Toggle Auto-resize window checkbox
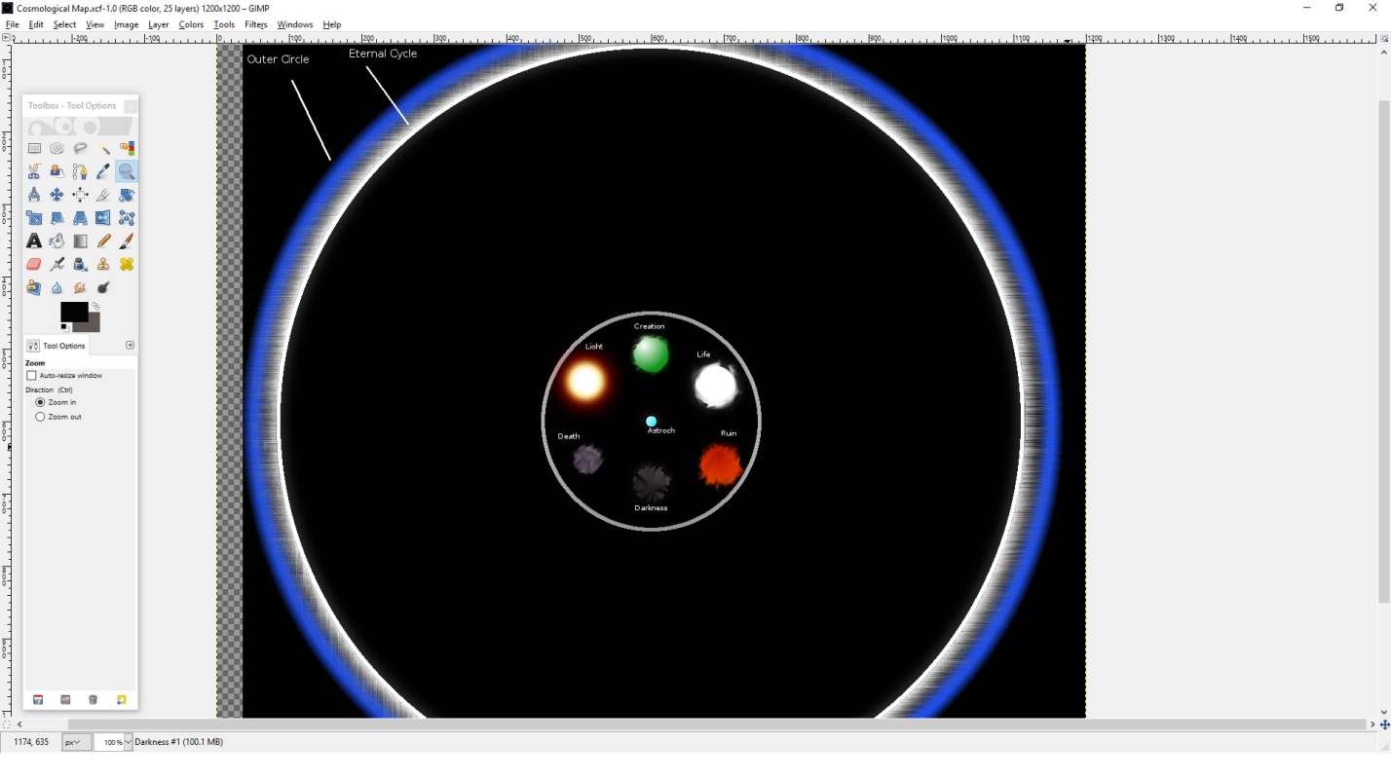 point(31,376)
